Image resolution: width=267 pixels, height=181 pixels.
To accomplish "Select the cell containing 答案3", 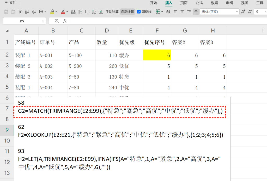I will click(213, 42).
